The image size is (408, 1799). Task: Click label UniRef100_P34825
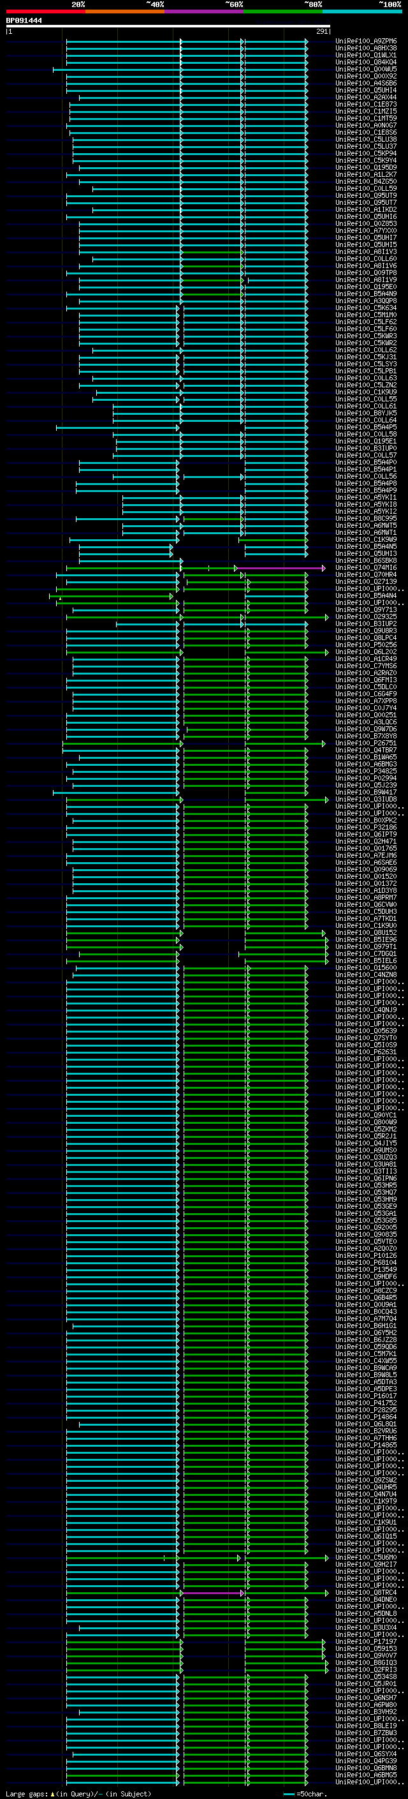point(366,771)
